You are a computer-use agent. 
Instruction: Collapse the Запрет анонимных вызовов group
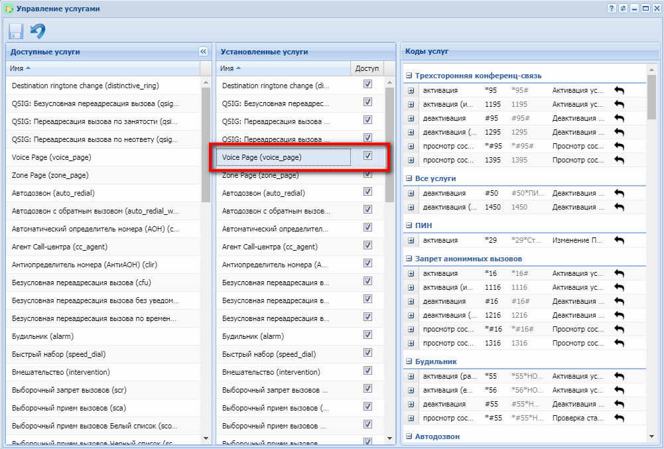(409, 258)
